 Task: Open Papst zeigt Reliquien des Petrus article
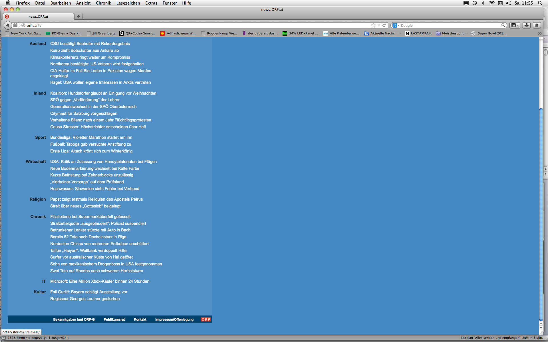point(96,199)
